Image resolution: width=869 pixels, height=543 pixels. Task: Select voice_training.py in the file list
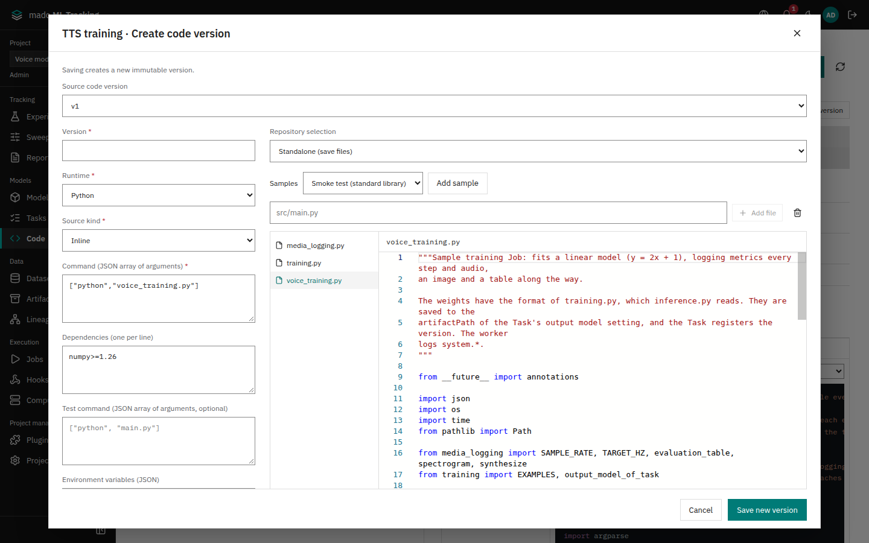pyautogui.click(x=324, y=281)
